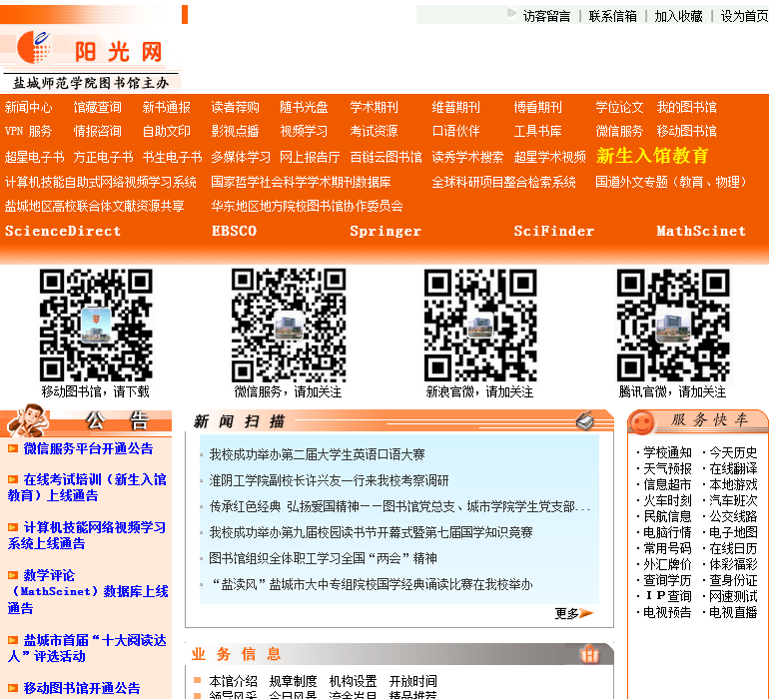Open 全球科研项目整合检索系统 link
Image resolution: width=769 pixels, height=699 pixels.
coord(503,182)
